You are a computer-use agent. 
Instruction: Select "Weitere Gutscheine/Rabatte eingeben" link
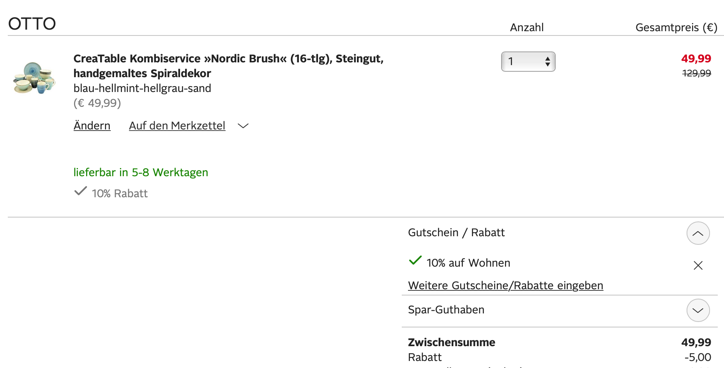point(505,285)
